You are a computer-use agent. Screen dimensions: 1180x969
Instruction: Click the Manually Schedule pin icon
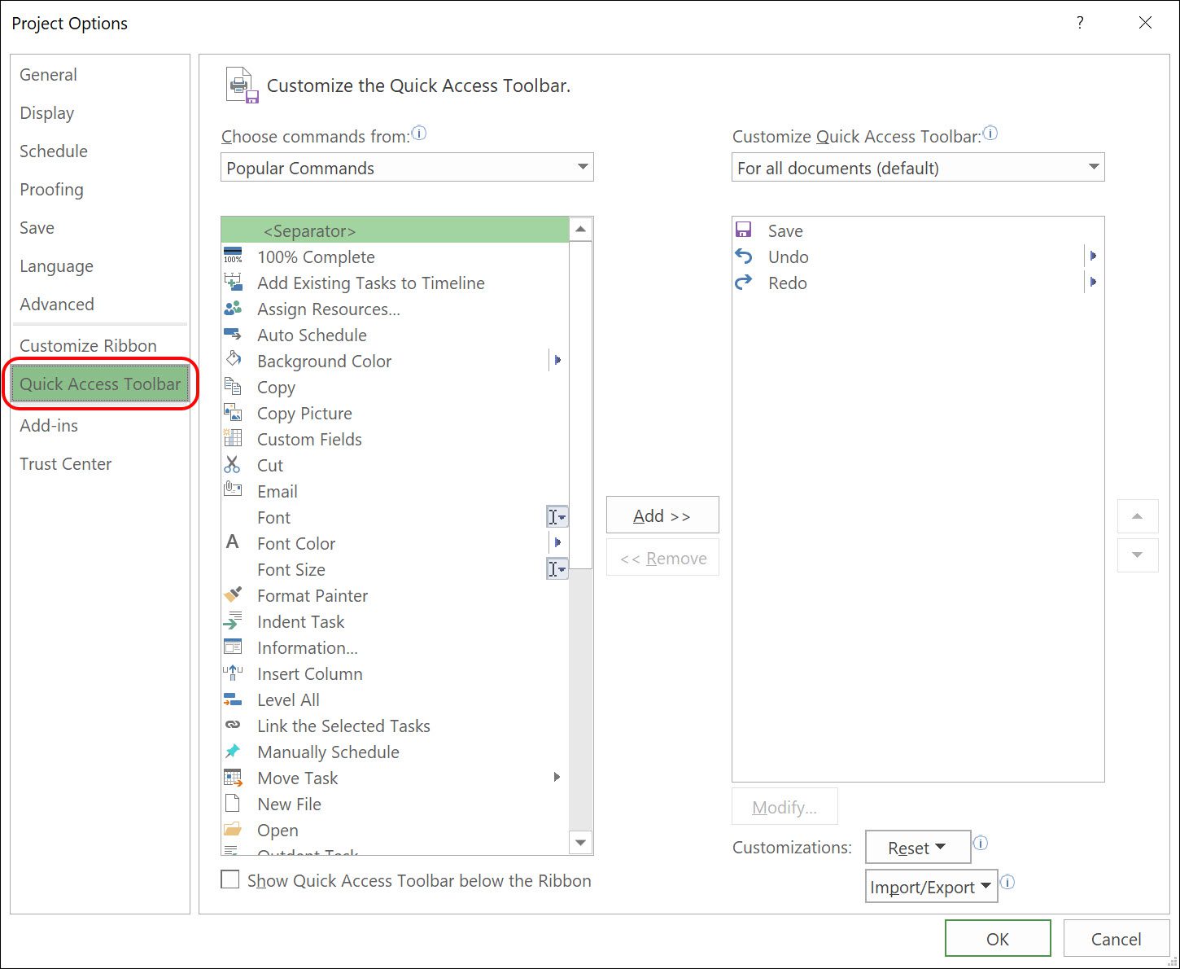click(233, 751)
